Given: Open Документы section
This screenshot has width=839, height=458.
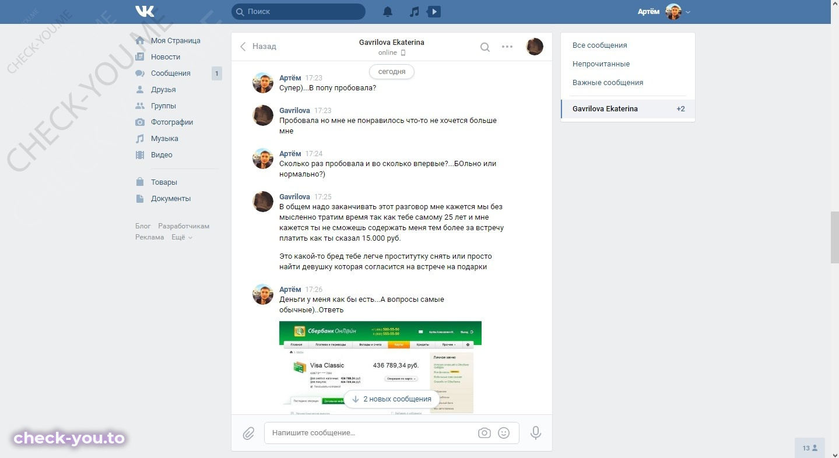Looking at the screenshot, I should (x=171, y=199).
